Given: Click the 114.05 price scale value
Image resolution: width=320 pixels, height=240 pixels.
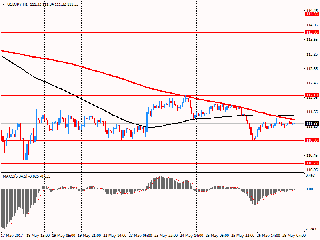Looking at the screenshot, I should [312, 25].
